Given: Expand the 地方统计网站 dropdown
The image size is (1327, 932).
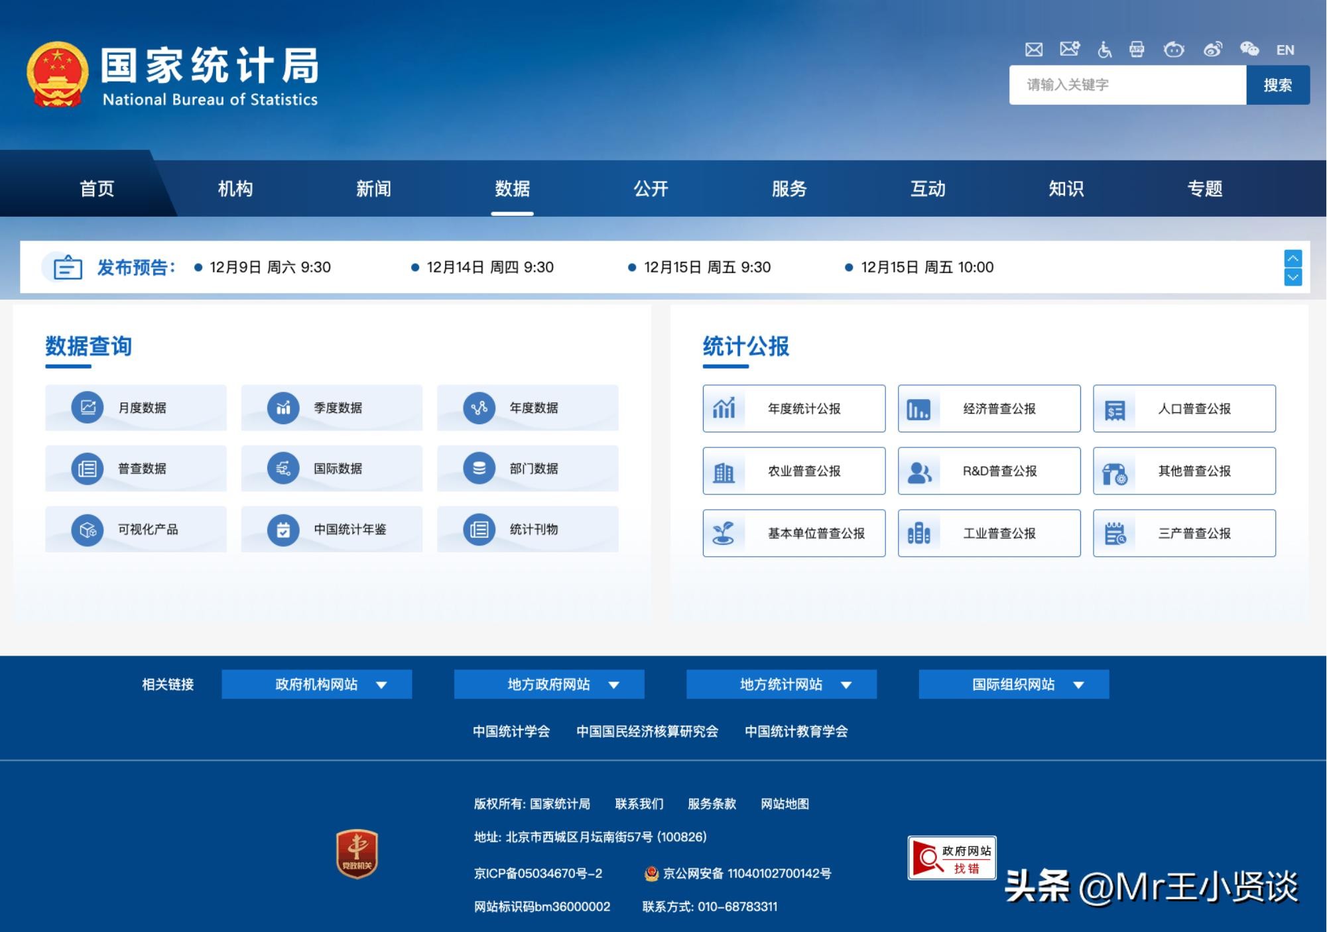Looking at the screenshot, I should pos(781,684).
